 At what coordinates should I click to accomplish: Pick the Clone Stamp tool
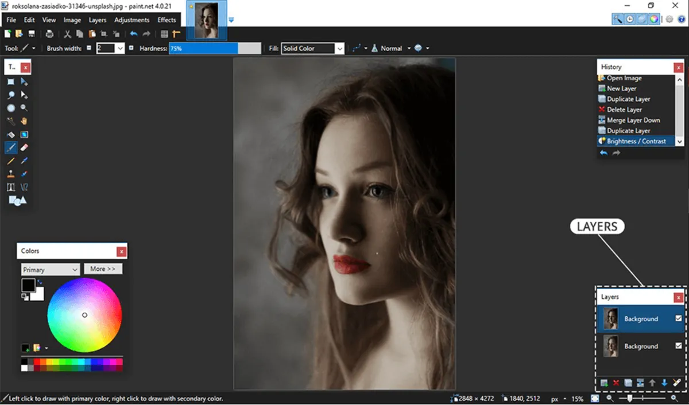point(11,173)
